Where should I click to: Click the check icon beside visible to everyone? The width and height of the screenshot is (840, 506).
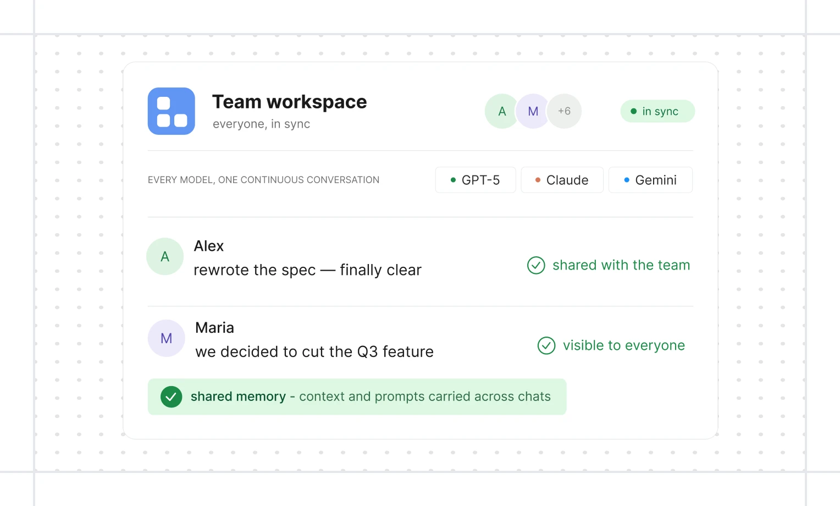[546, 345]
